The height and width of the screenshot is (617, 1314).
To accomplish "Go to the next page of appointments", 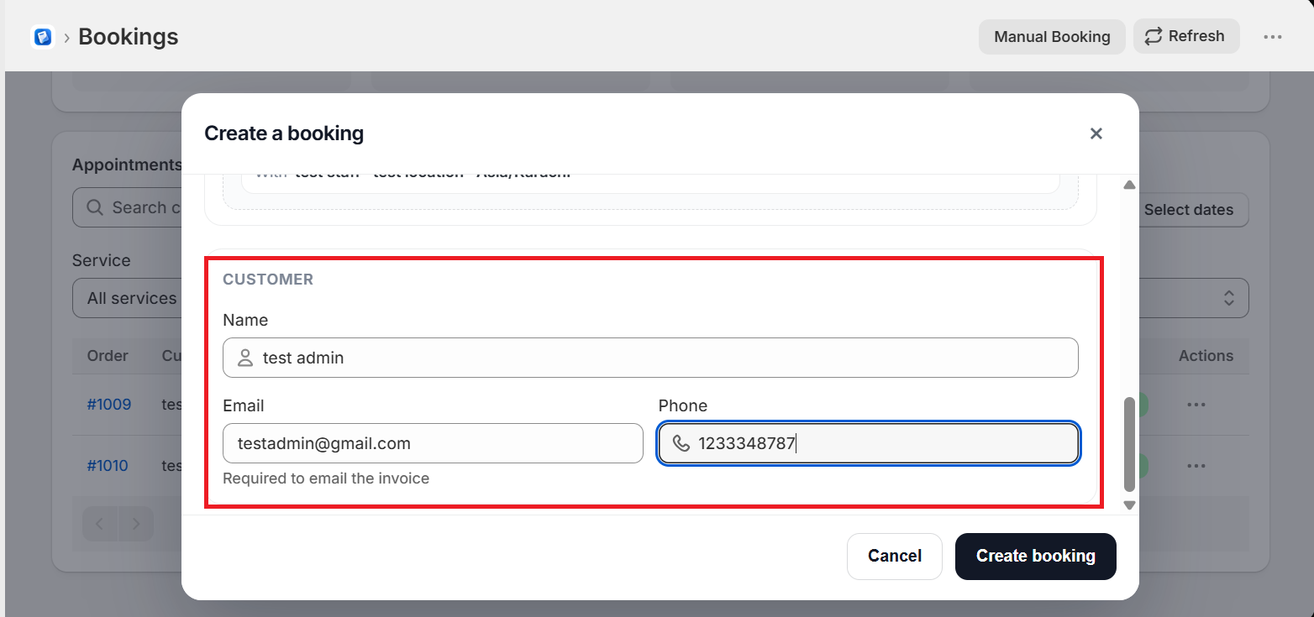I will click(136, 525).
